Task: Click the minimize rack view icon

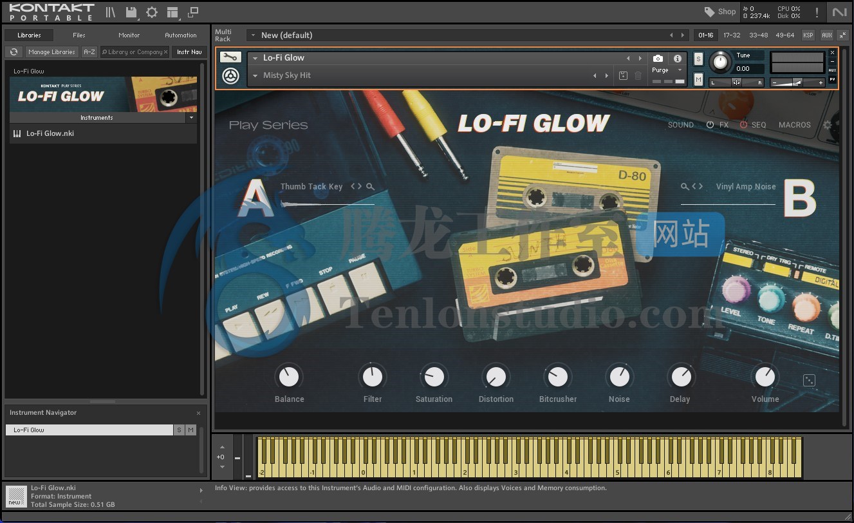Action: tap(842, 35)
